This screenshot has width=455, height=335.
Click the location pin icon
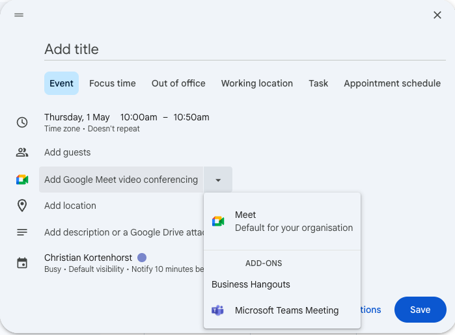point(22,206)
